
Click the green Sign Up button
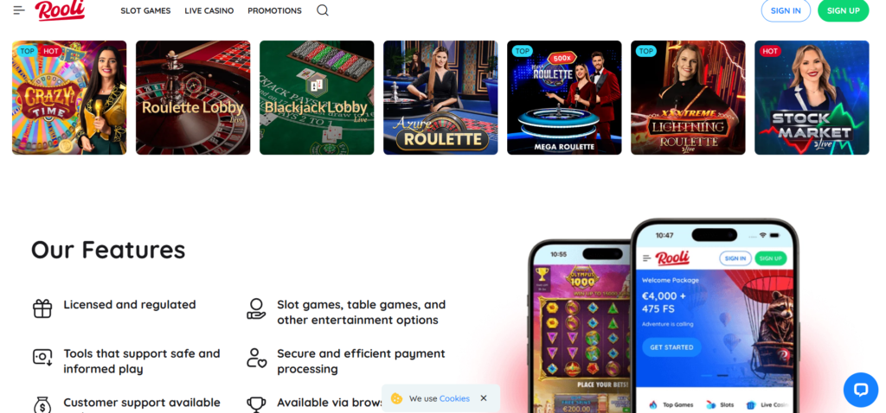click(843, 10)
